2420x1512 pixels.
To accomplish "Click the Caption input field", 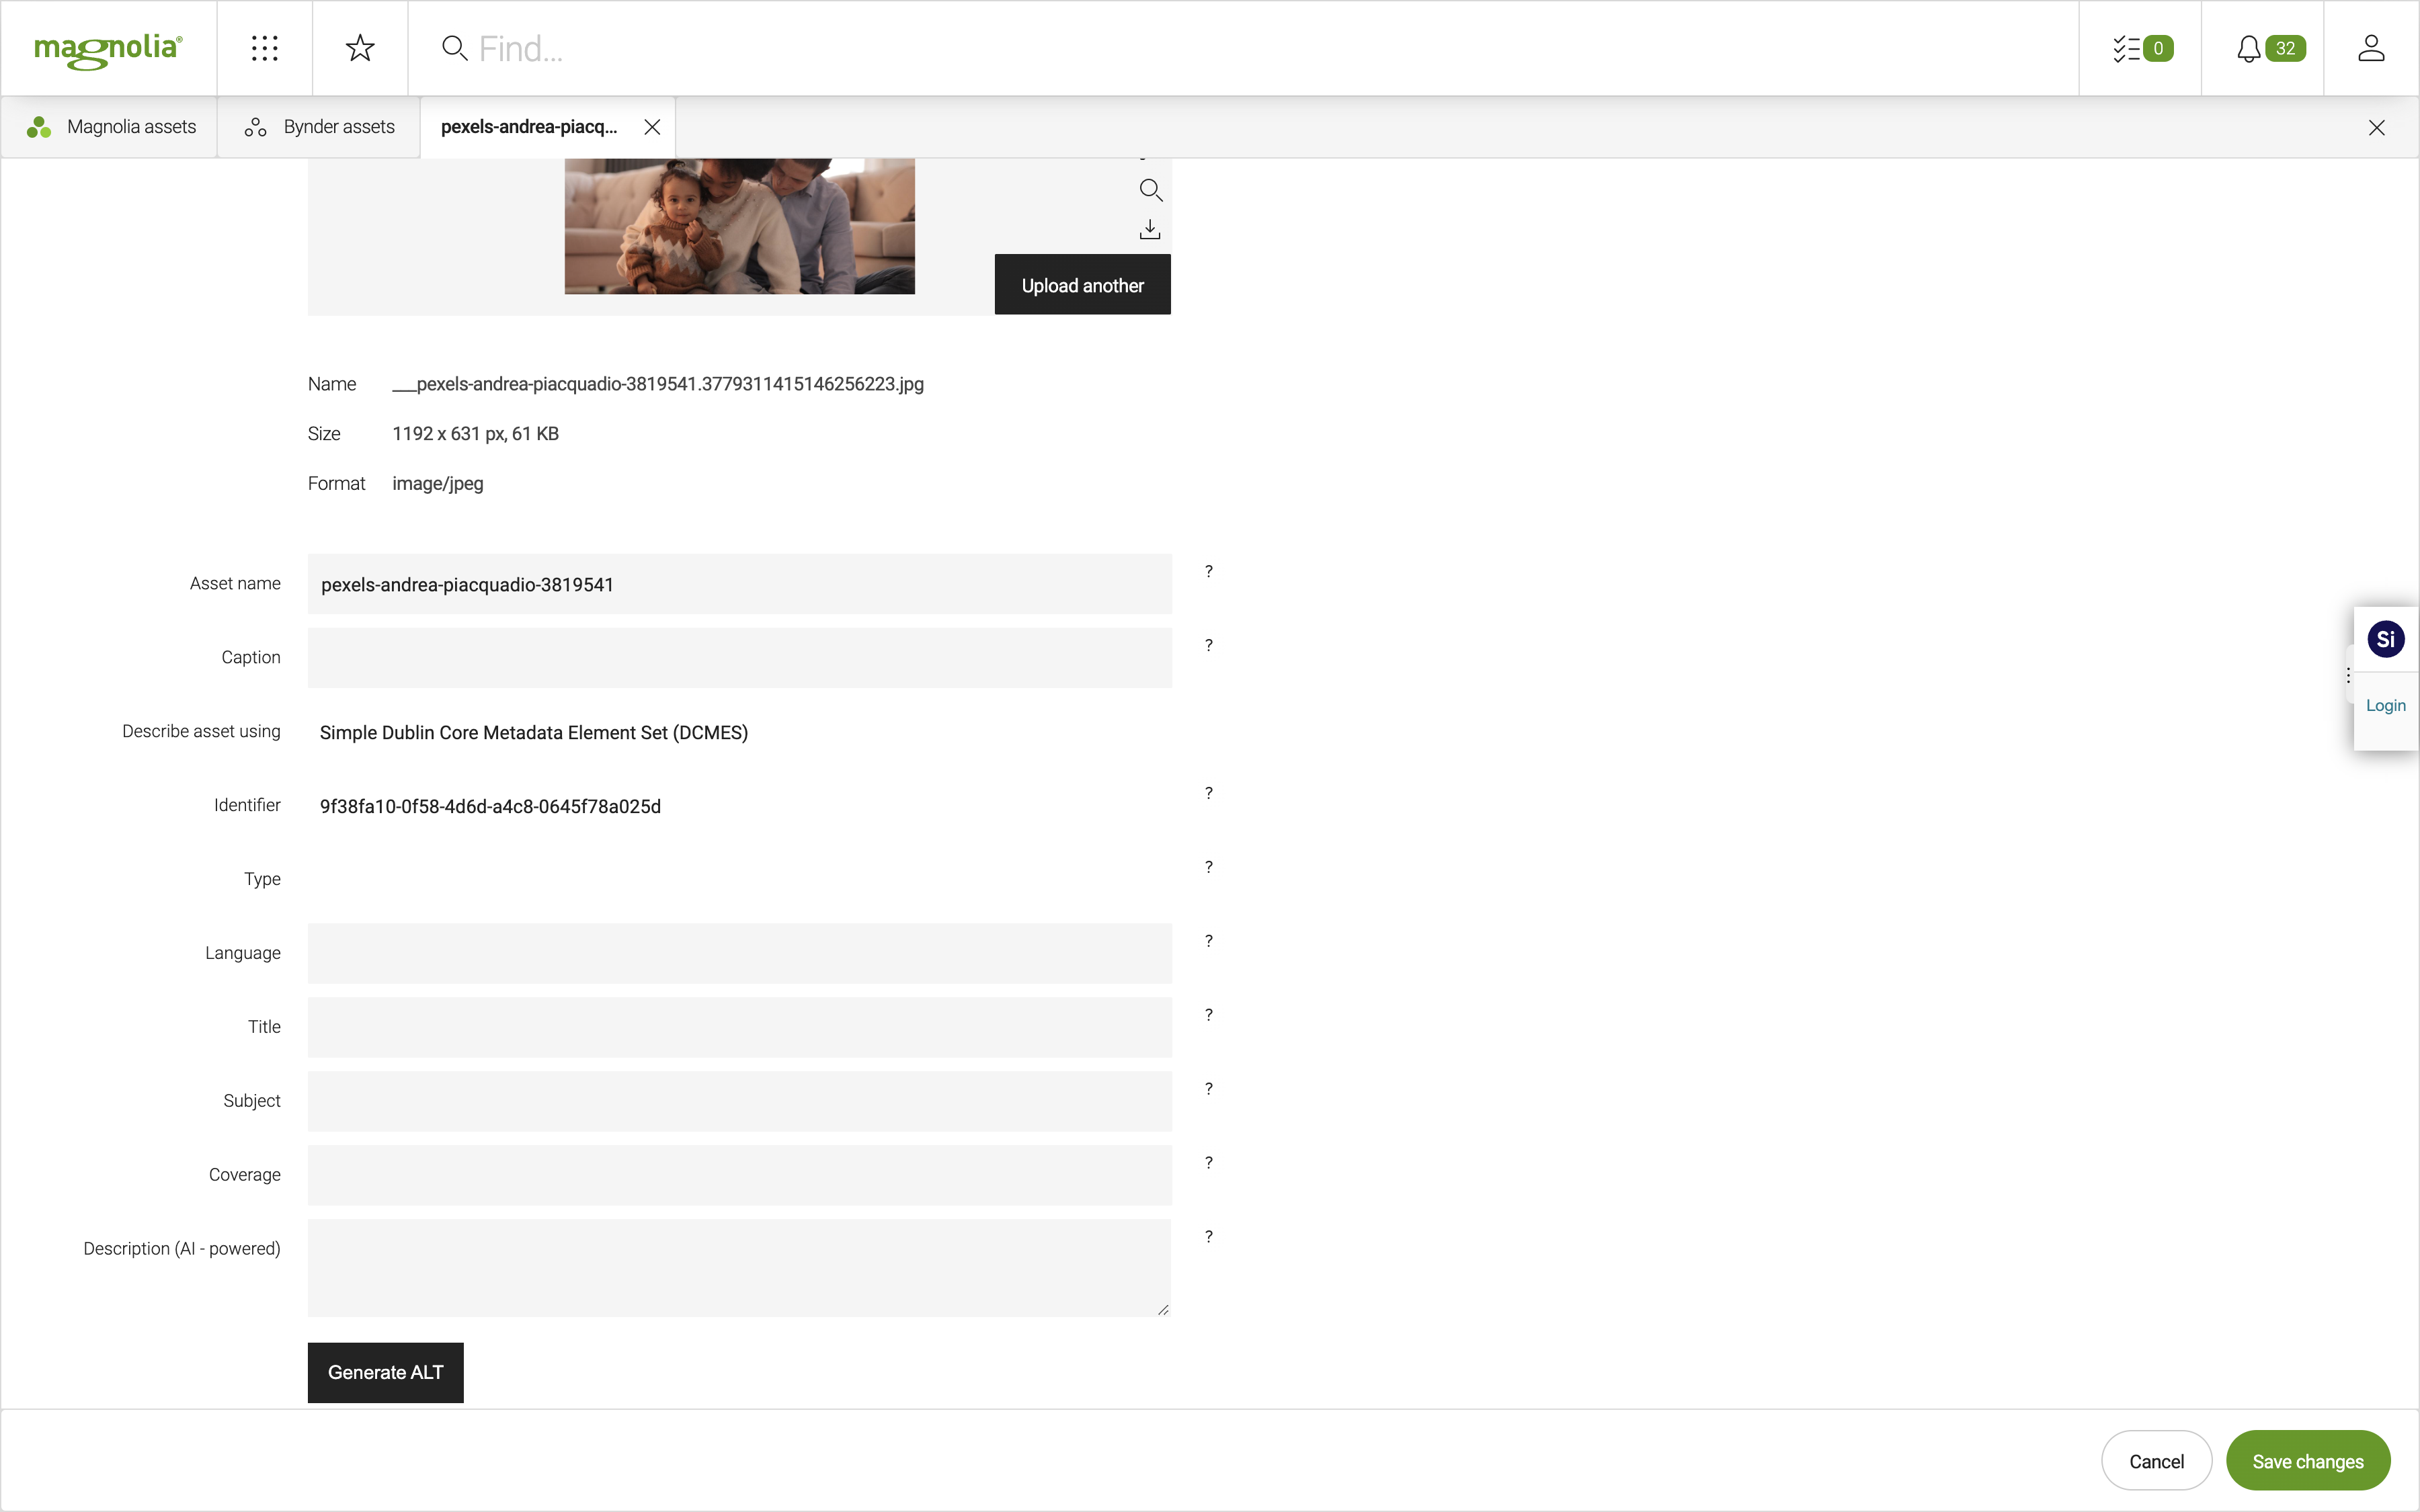I will pyautogui.click(x=741, y=657).
